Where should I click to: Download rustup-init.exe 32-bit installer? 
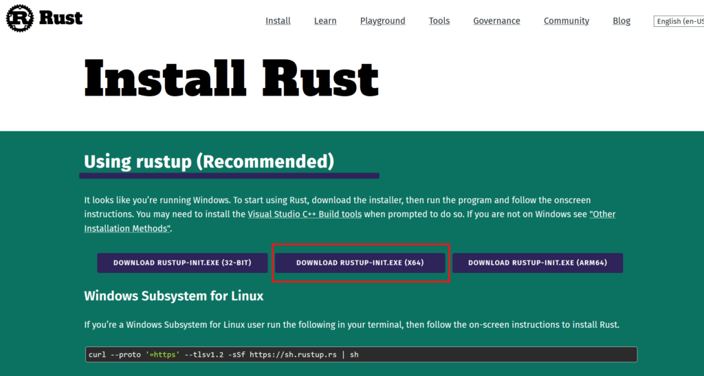click(182, 263)
